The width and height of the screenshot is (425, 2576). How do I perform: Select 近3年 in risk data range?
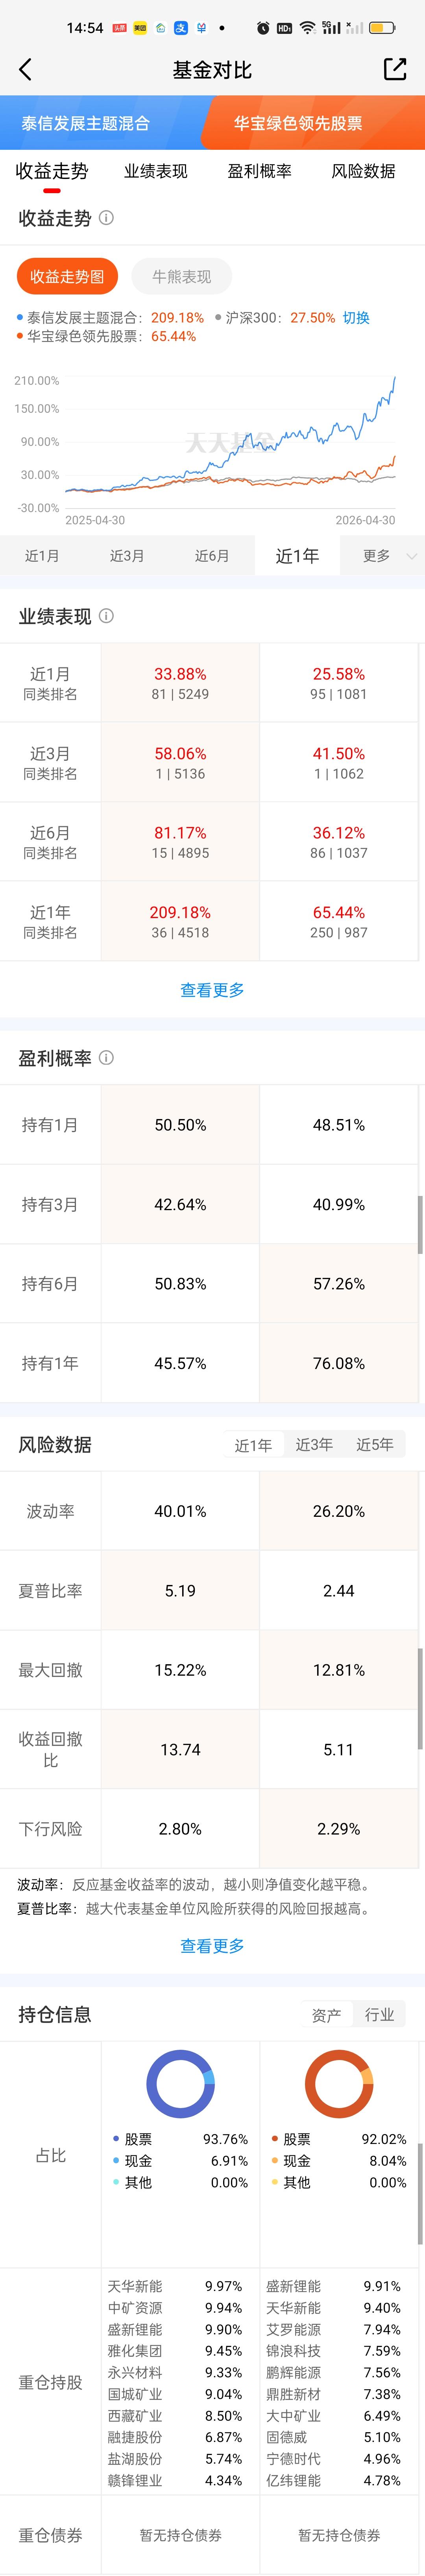point(314,1444)
